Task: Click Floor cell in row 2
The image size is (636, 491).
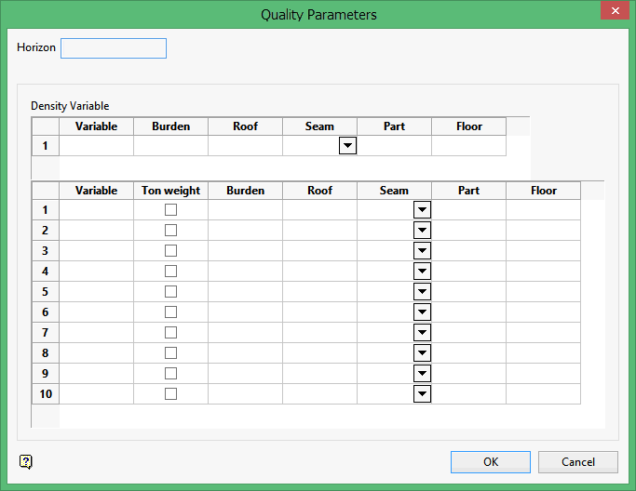Action: [x=543, y=231]
